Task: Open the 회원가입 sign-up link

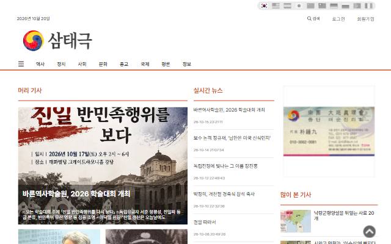Action: (365, 19)
